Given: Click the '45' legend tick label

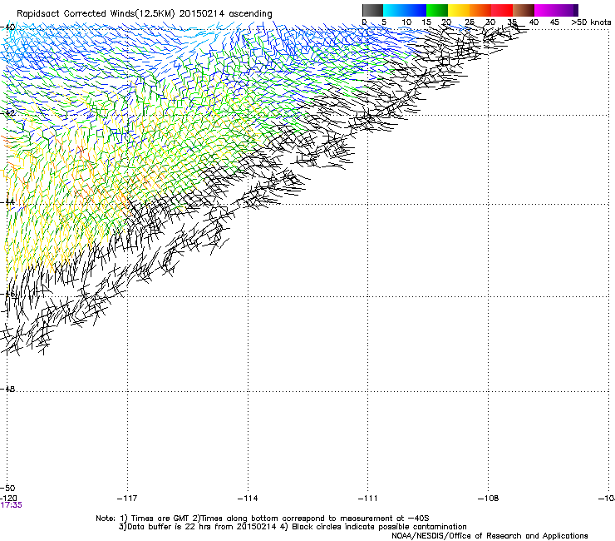Looking at the screenshot, I should tap(554, 22).
